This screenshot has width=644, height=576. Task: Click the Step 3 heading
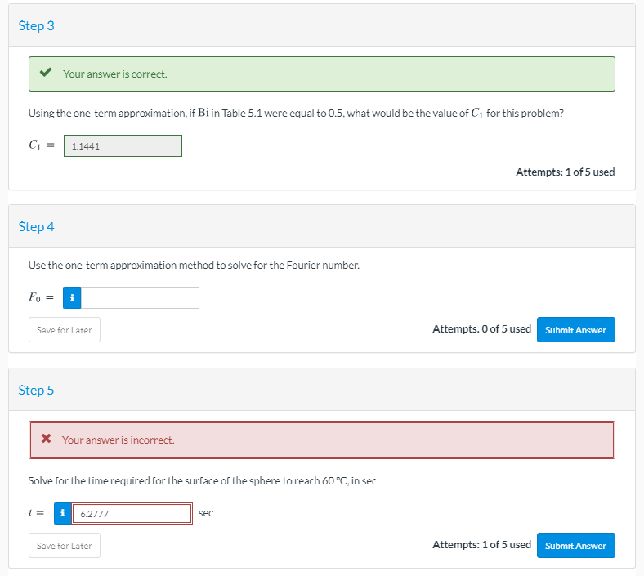[x=36, y=25]
